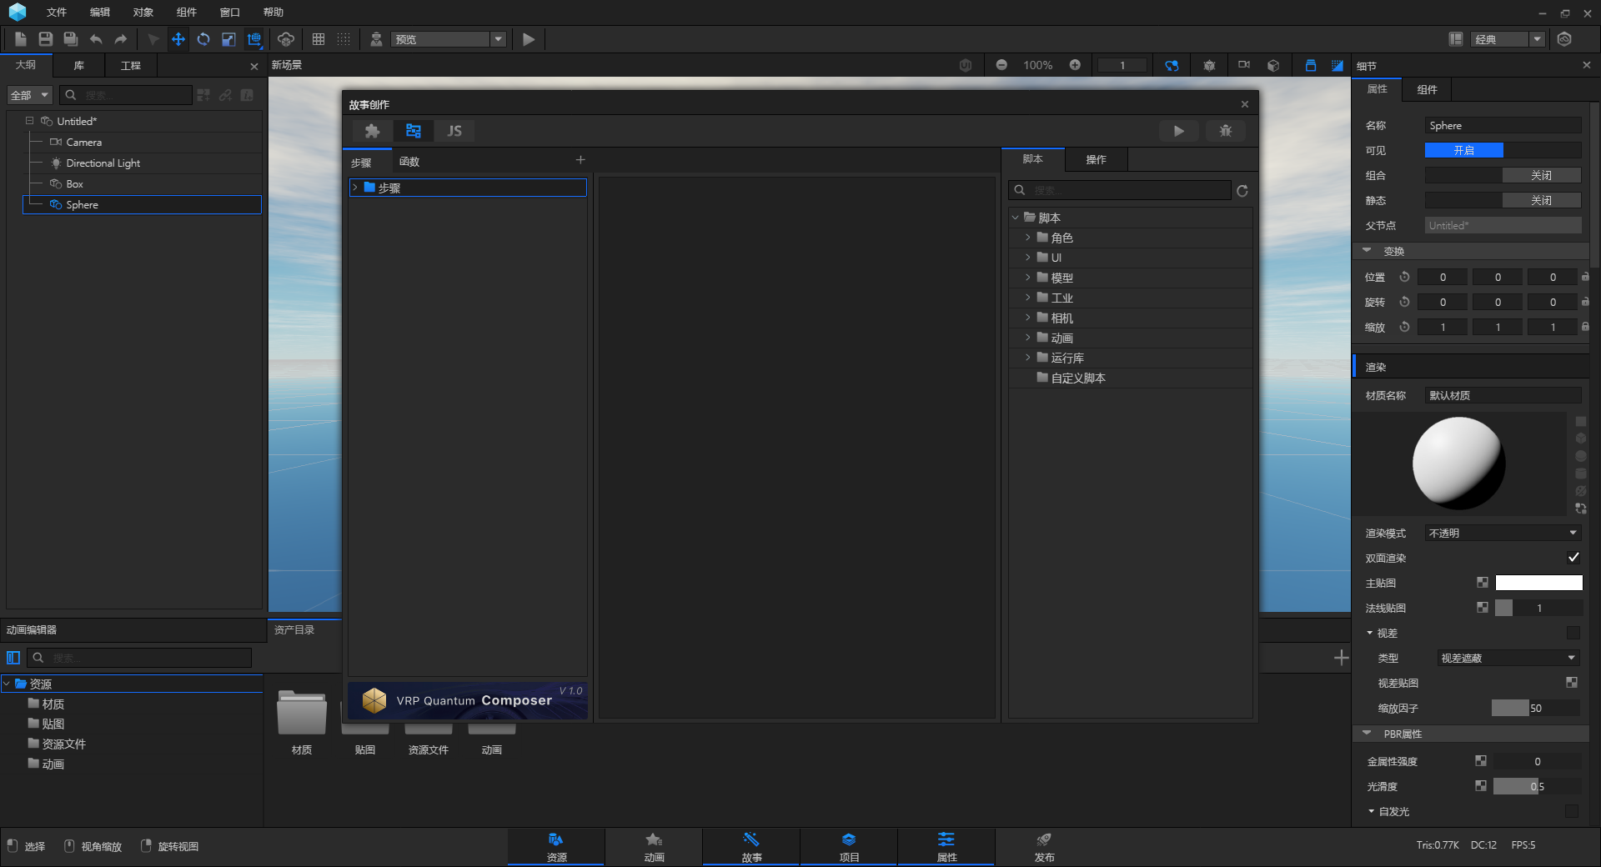Open the 视差遮蔽 type dropdown

[x=1508, y=658]
